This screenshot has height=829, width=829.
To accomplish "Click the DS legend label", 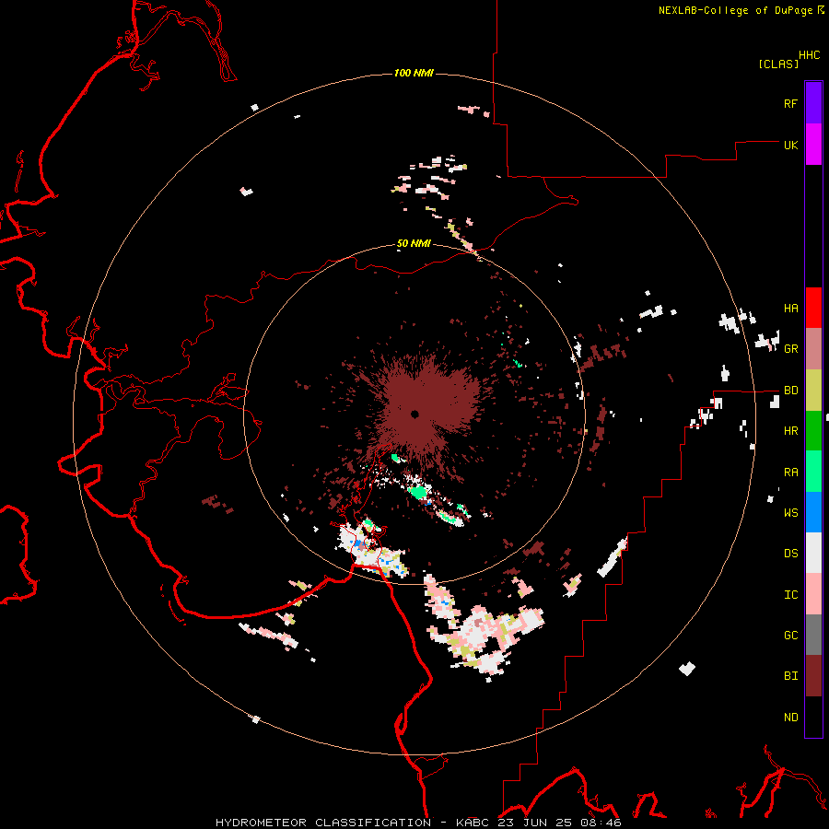I will [x=790, y=554].
